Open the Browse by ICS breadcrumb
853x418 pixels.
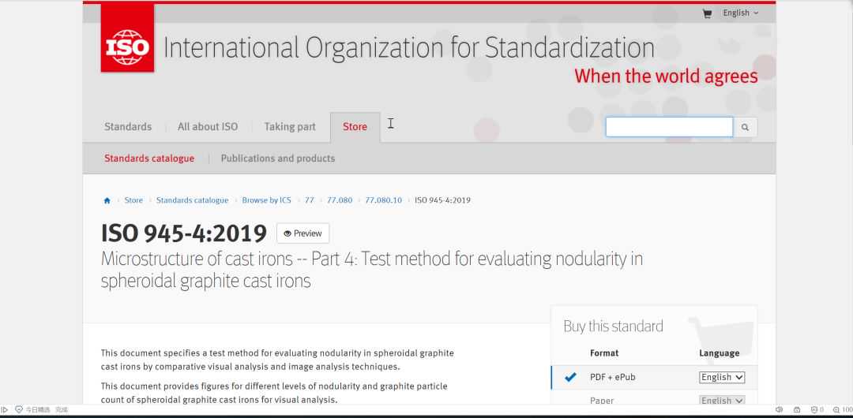coord(266,200)
